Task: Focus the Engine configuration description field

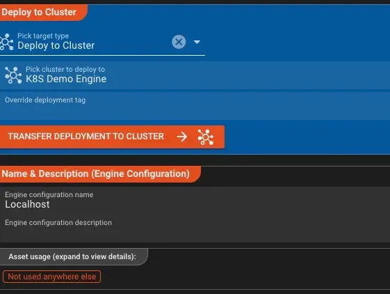Action: pos(195,229)
